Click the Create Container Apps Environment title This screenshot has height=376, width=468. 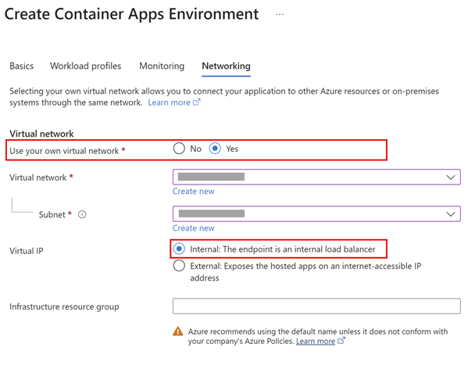[x=131, y=14]
